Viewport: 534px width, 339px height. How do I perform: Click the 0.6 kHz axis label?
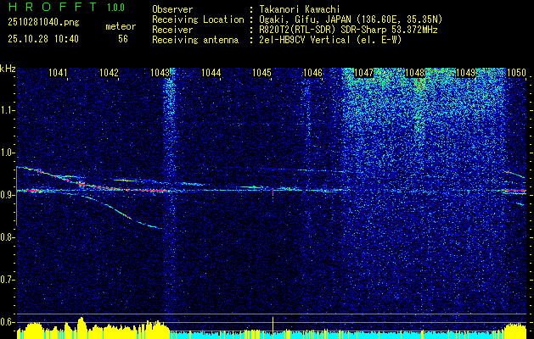coord(7,322)
